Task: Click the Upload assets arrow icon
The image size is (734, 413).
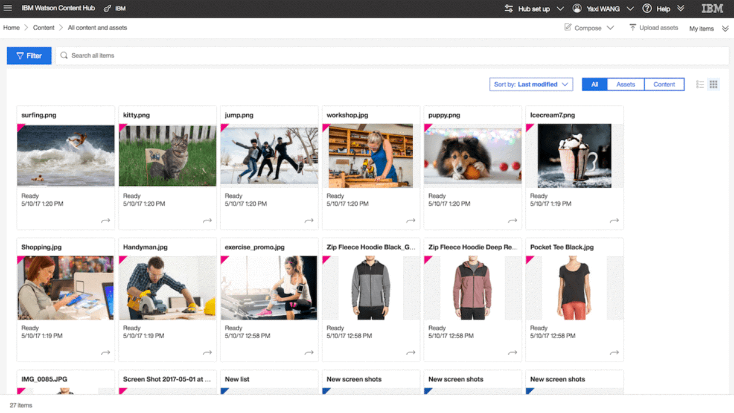Action: [x=631, y=27]
